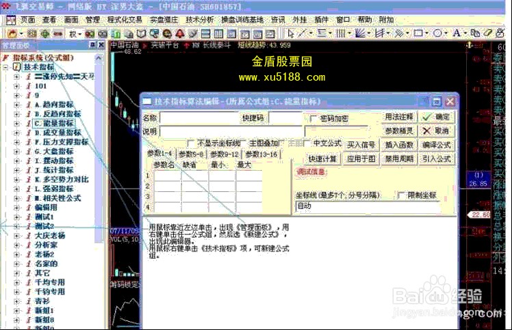This screenshot has height=330, width=512.
Task: Click the 用法注释 button
Action: click(399, 117)
